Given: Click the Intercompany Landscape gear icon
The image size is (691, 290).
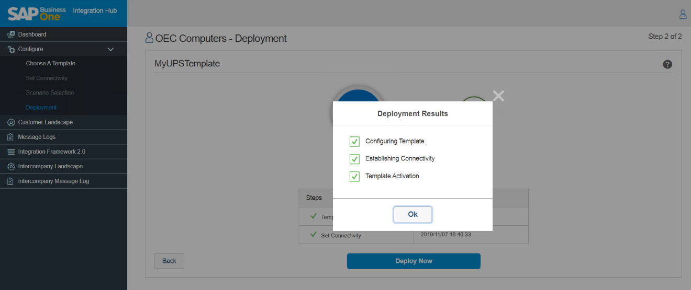Looking at the screenshot, I should pyautogui.click(x=11, y=166).
